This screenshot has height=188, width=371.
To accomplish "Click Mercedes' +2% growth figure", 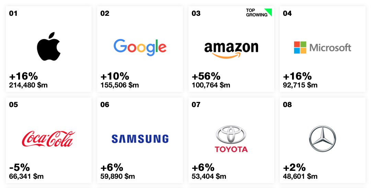I will pyautogui.click(x=294, y=167).
